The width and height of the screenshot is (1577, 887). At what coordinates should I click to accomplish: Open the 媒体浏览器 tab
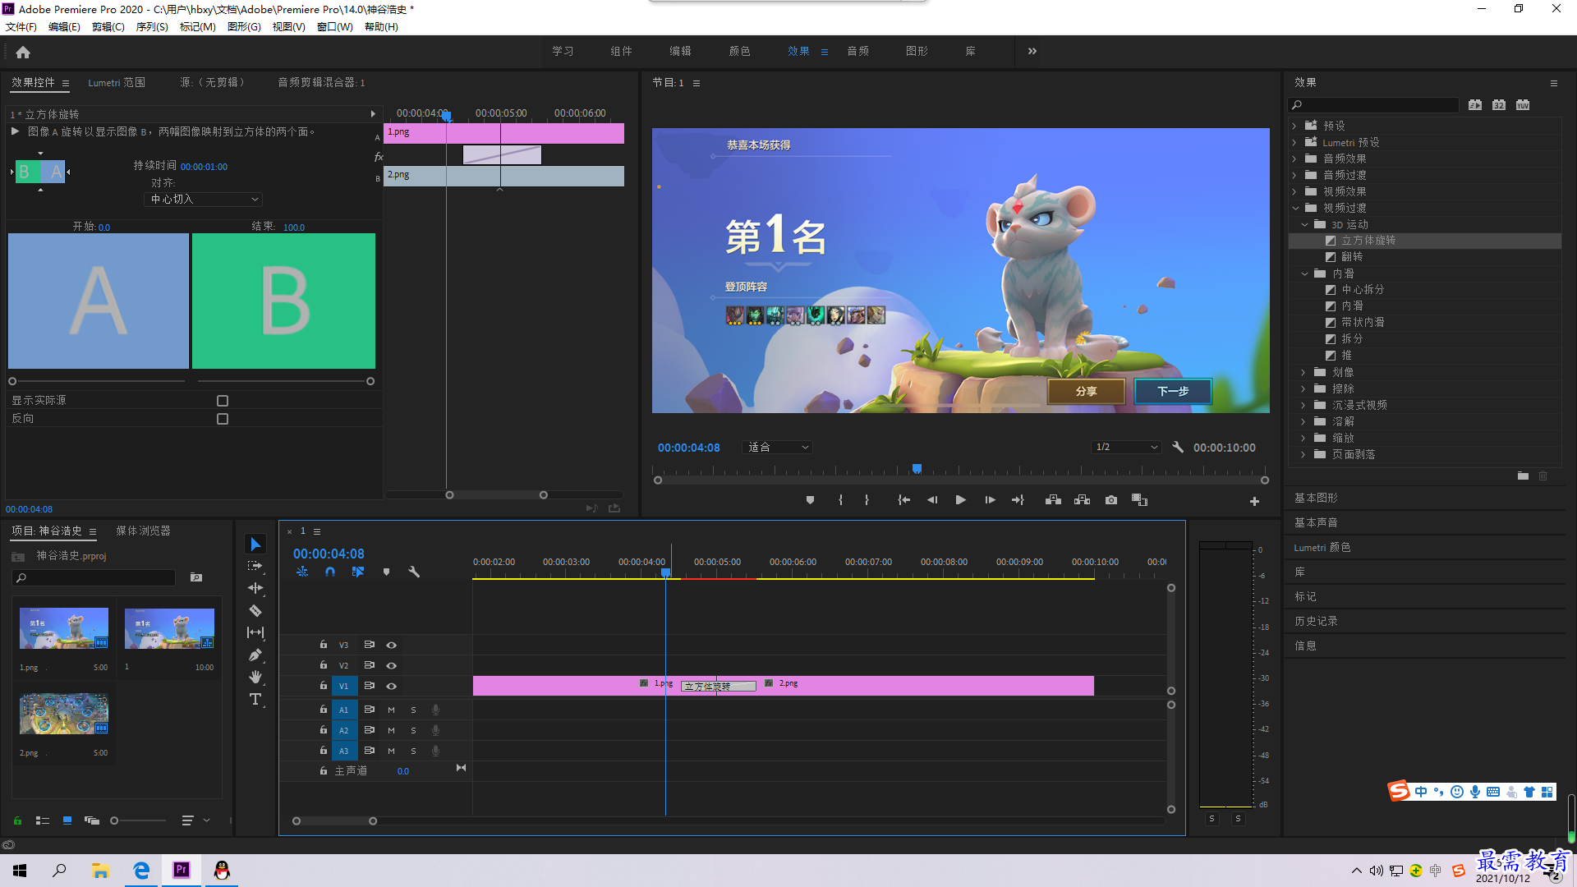[143, 531]
